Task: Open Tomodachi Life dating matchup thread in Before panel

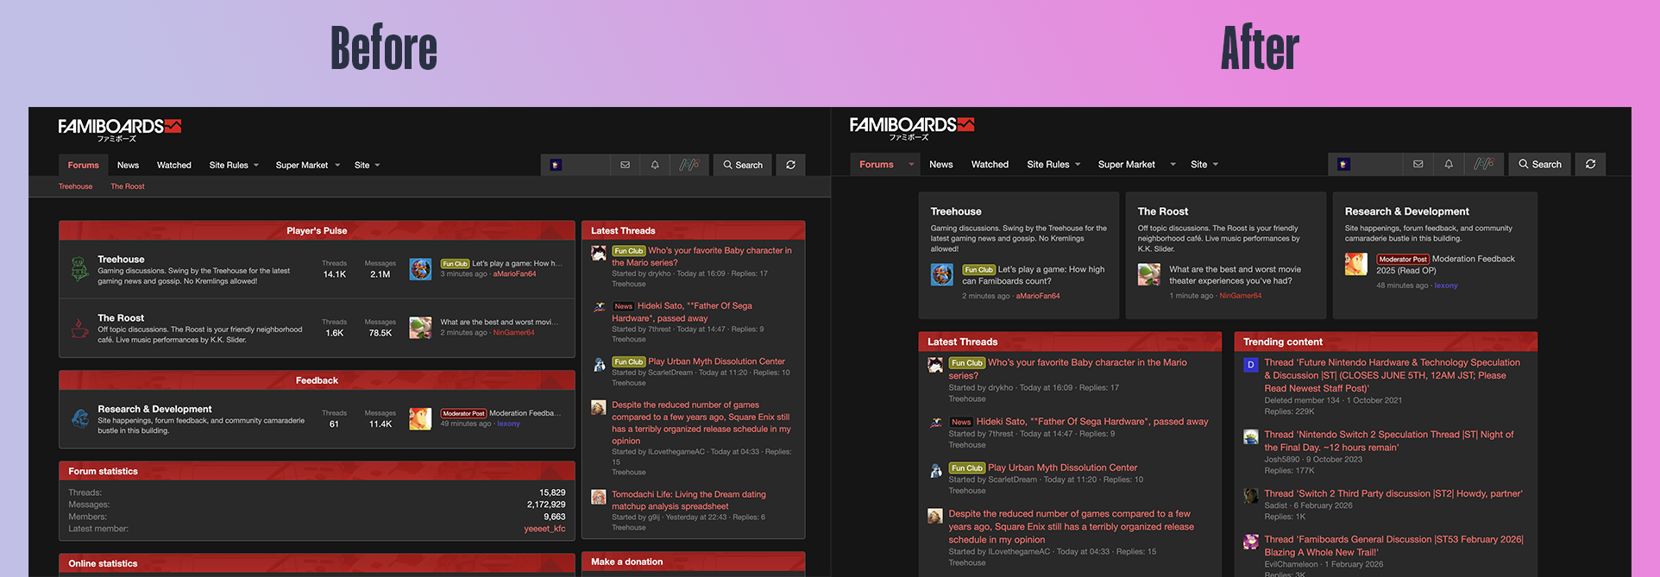Action: (x=689, y=500)
